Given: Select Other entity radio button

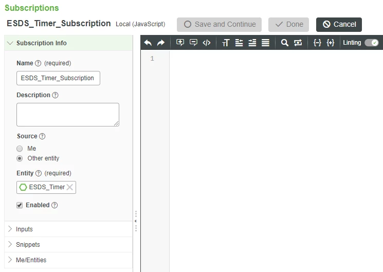Looking at the screenshot, I should [x=20, y=158].
